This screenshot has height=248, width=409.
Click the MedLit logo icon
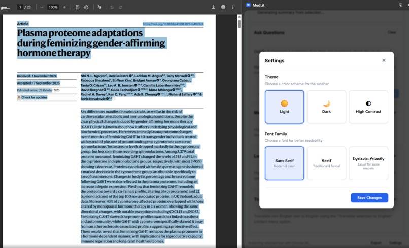click(x=248, y=5)
